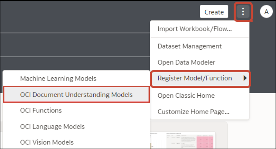Click the orange bar chart in thumbnail

pos(151,146)
